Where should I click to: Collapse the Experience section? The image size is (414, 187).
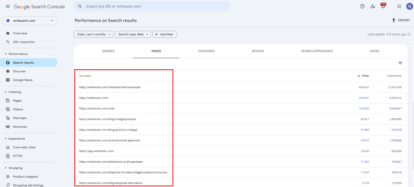pos(6,139)
